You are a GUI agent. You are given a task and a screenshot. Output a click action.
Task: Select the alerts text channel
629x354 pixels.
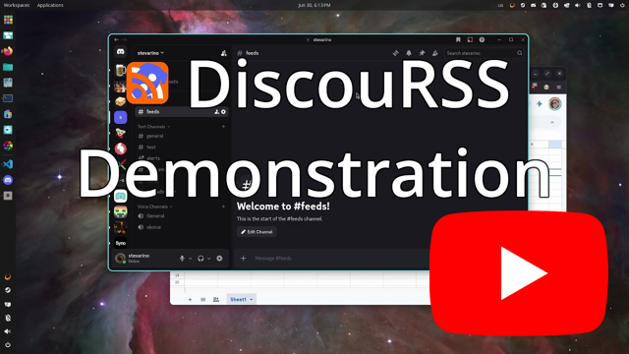(153, 158)
